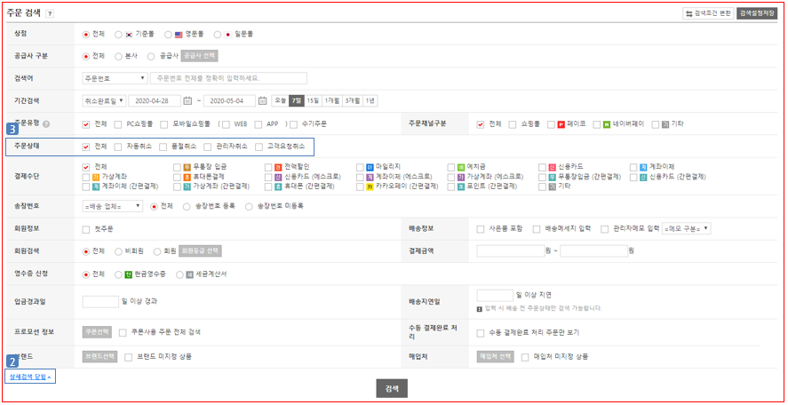Viewport: 788px width, 405px height.
Task: Check the 고객요청취소 order status checkbox
Action: [x=259, y=146]
